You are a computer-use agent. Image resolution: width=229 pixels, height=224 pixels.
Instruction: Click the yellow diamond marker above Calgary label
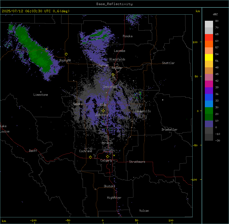(x=108, y=157)
